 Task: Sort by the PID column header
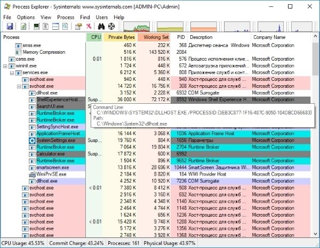coord(179,37)
